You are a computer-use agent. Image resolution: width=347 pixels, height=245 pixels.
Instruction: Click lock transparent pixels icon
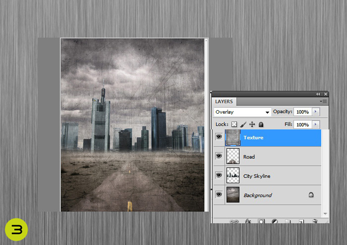[235, 124]
